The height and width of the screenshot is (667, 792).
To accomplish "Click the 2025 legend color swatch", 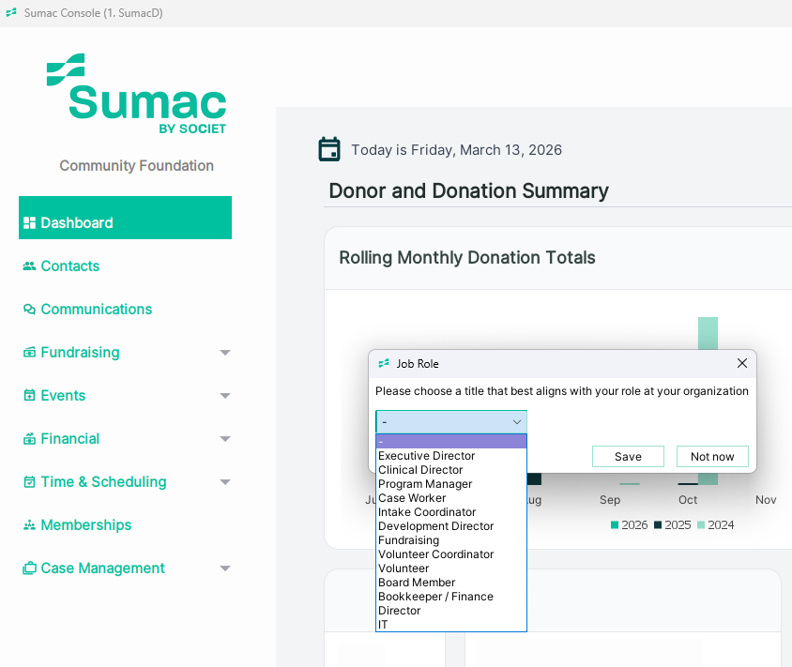I will (x=658, y=525).
